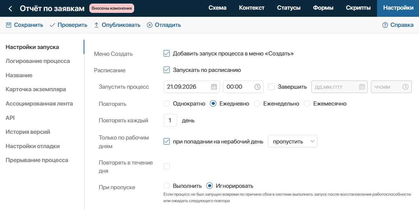The height and width of the screenshot is (210, 419).
Task: Open 'Прерывание процесса' settings section
Action: tap(37, 160)
